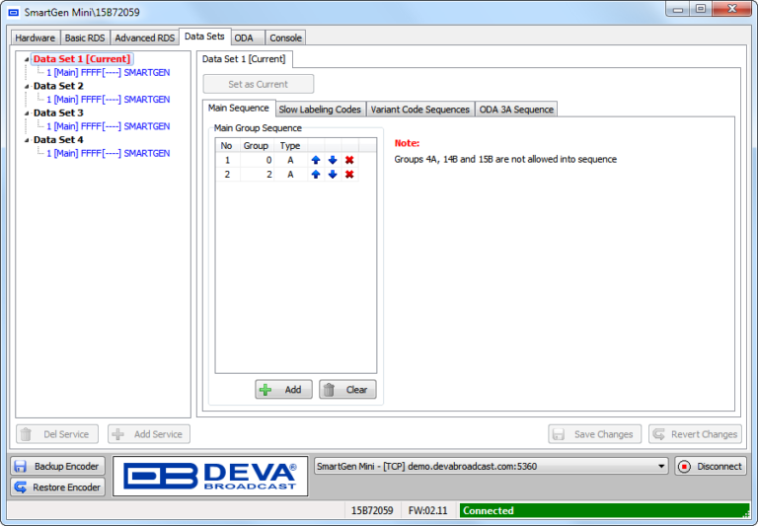Collapse Data Set 3 tree node
Screen dimensions: 758x526
point(27,113)
